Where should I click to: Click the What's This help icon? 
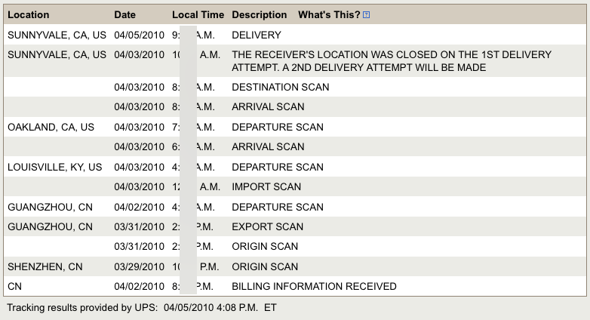(366, 14)
